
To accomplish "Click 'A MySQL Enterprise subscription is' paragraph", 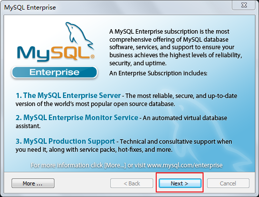I will click(176, 47).
